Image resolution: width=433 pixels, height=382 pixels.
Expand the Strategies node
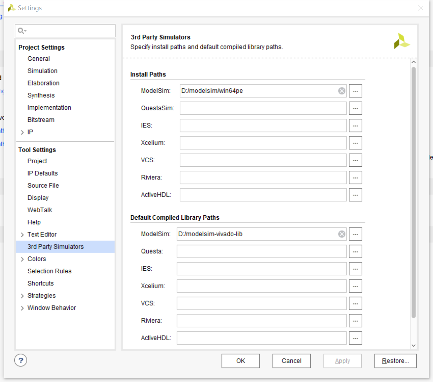pos(22,296)
